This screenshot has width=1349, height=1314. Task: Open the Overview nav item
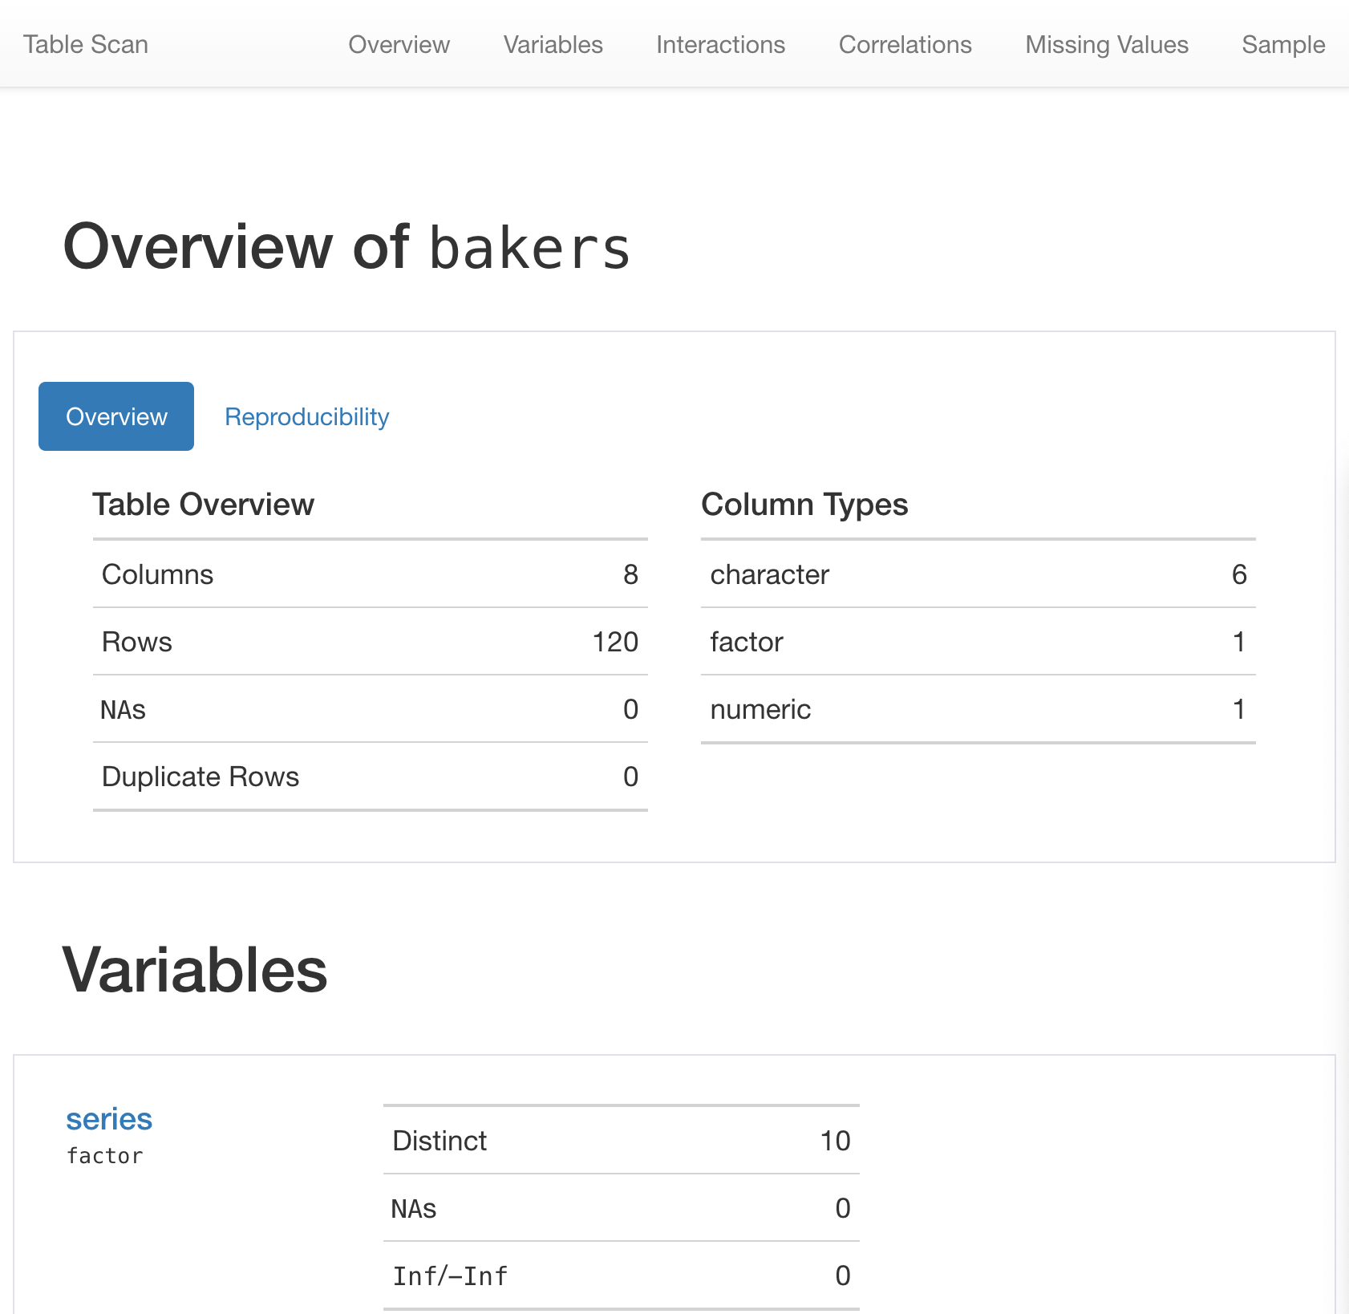click(x=399, y=44)
